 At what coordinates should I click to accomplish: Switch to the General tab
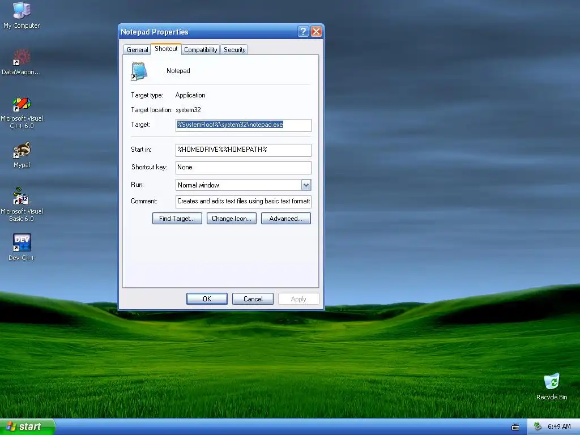137,50
